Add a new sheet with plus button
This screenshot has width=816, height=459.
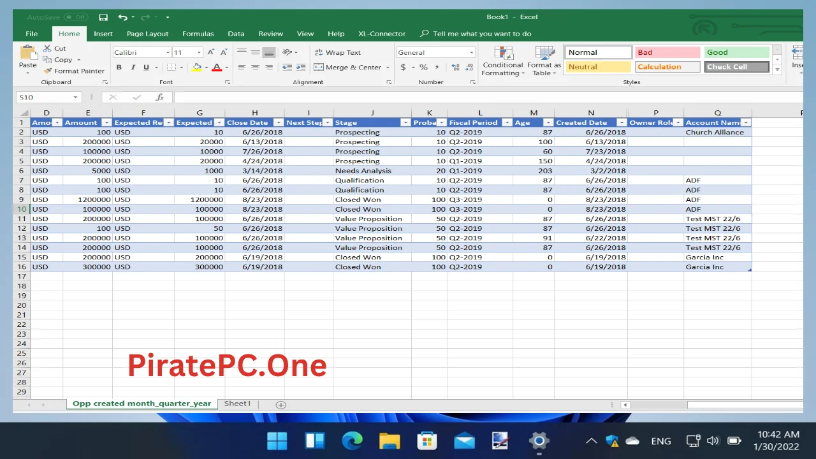(280, 405)
